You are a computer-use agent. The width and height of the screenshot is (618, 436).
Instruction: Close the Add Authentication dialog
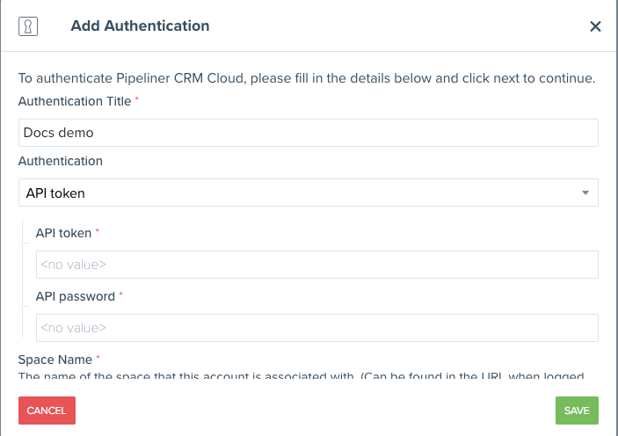[x=595, y=26]
